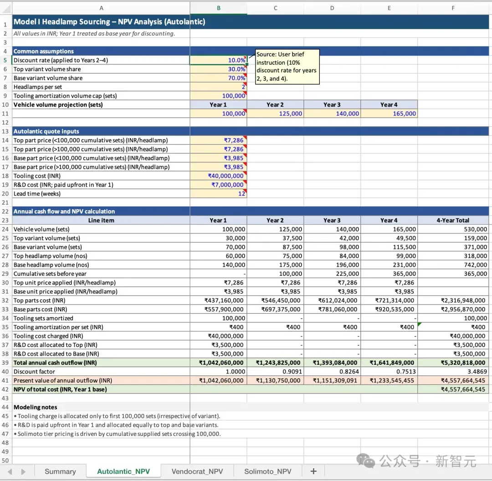This screenshot has height=481, width=492.
Task: Select column B header
Action: click(x=218, y=8)
